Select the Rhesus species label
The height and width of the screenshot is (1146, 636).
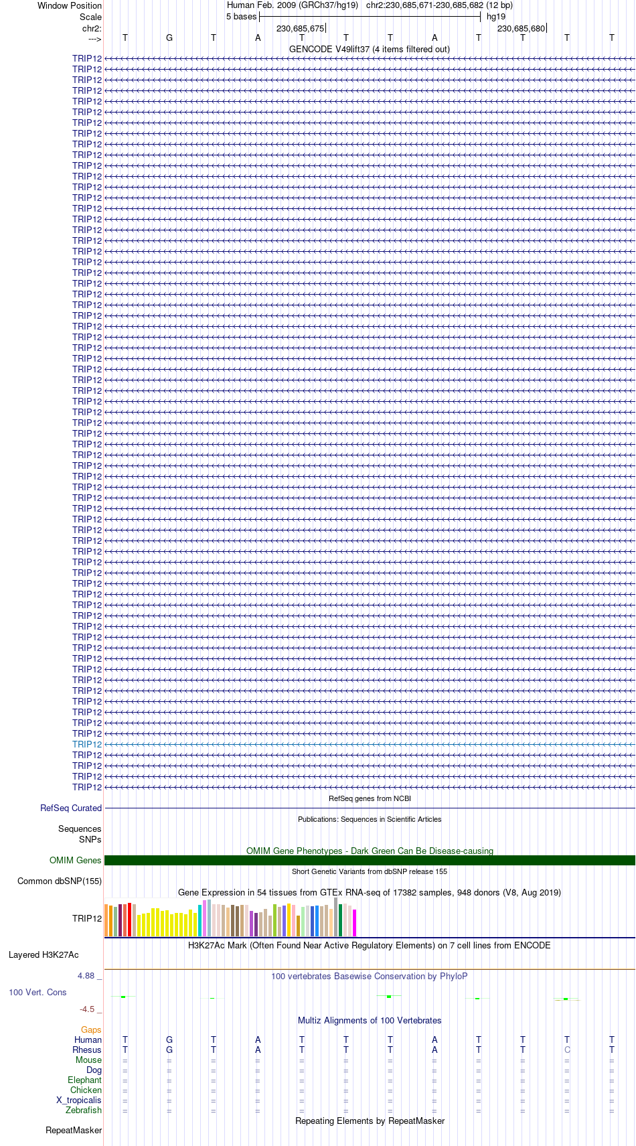click(x=87, y=1050)
